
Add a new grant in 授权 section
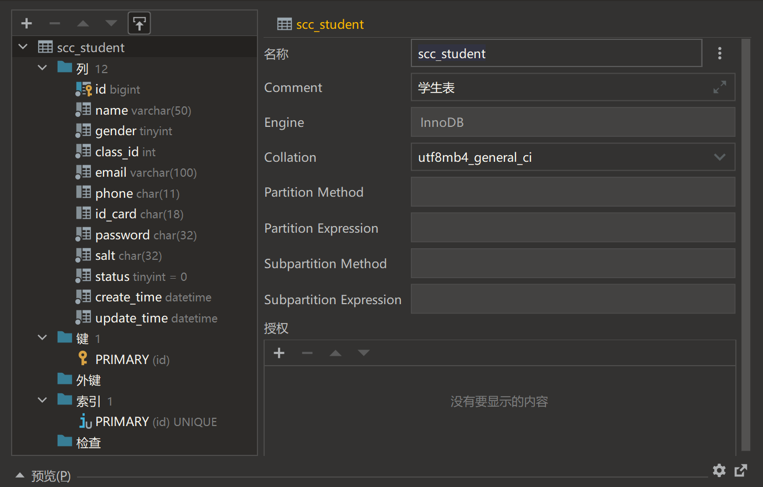279,353
